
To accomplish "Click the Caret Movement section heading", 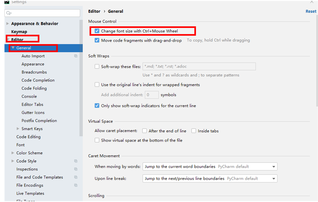I will coord(104,156).
